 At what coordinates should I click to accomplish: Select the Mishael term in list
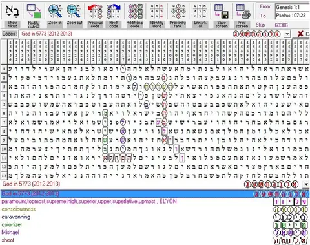tap(10, 233)
